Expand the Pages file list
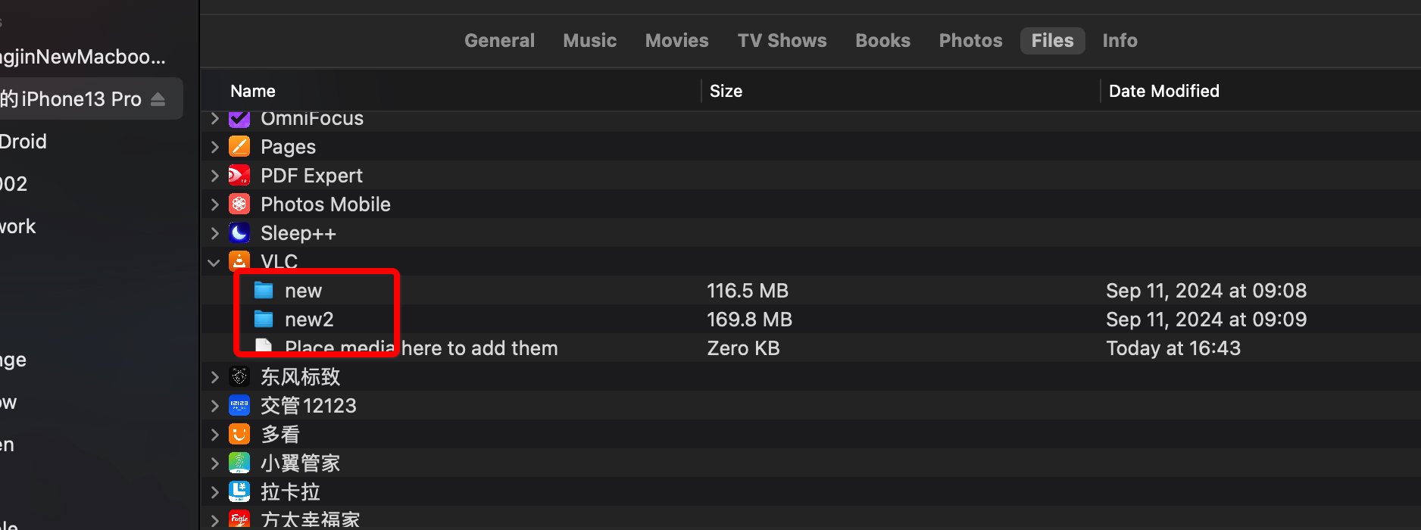Viewport: 1421px width, 530px height. (214, 147)
